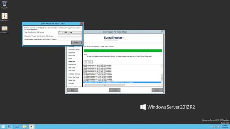Select the EventTracker desktop shortcut with target logo

tap(4, 17)
